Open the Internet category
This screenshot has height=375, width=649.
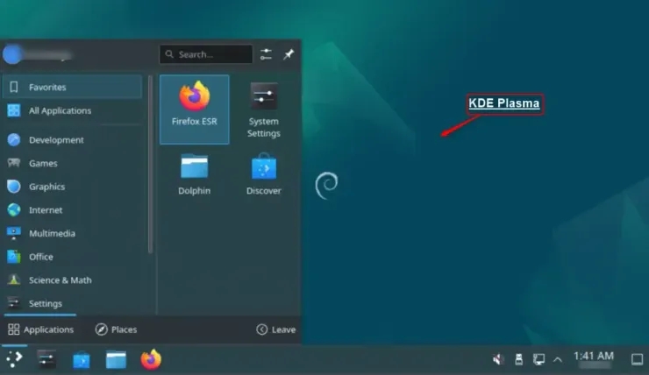coord(73,210)
